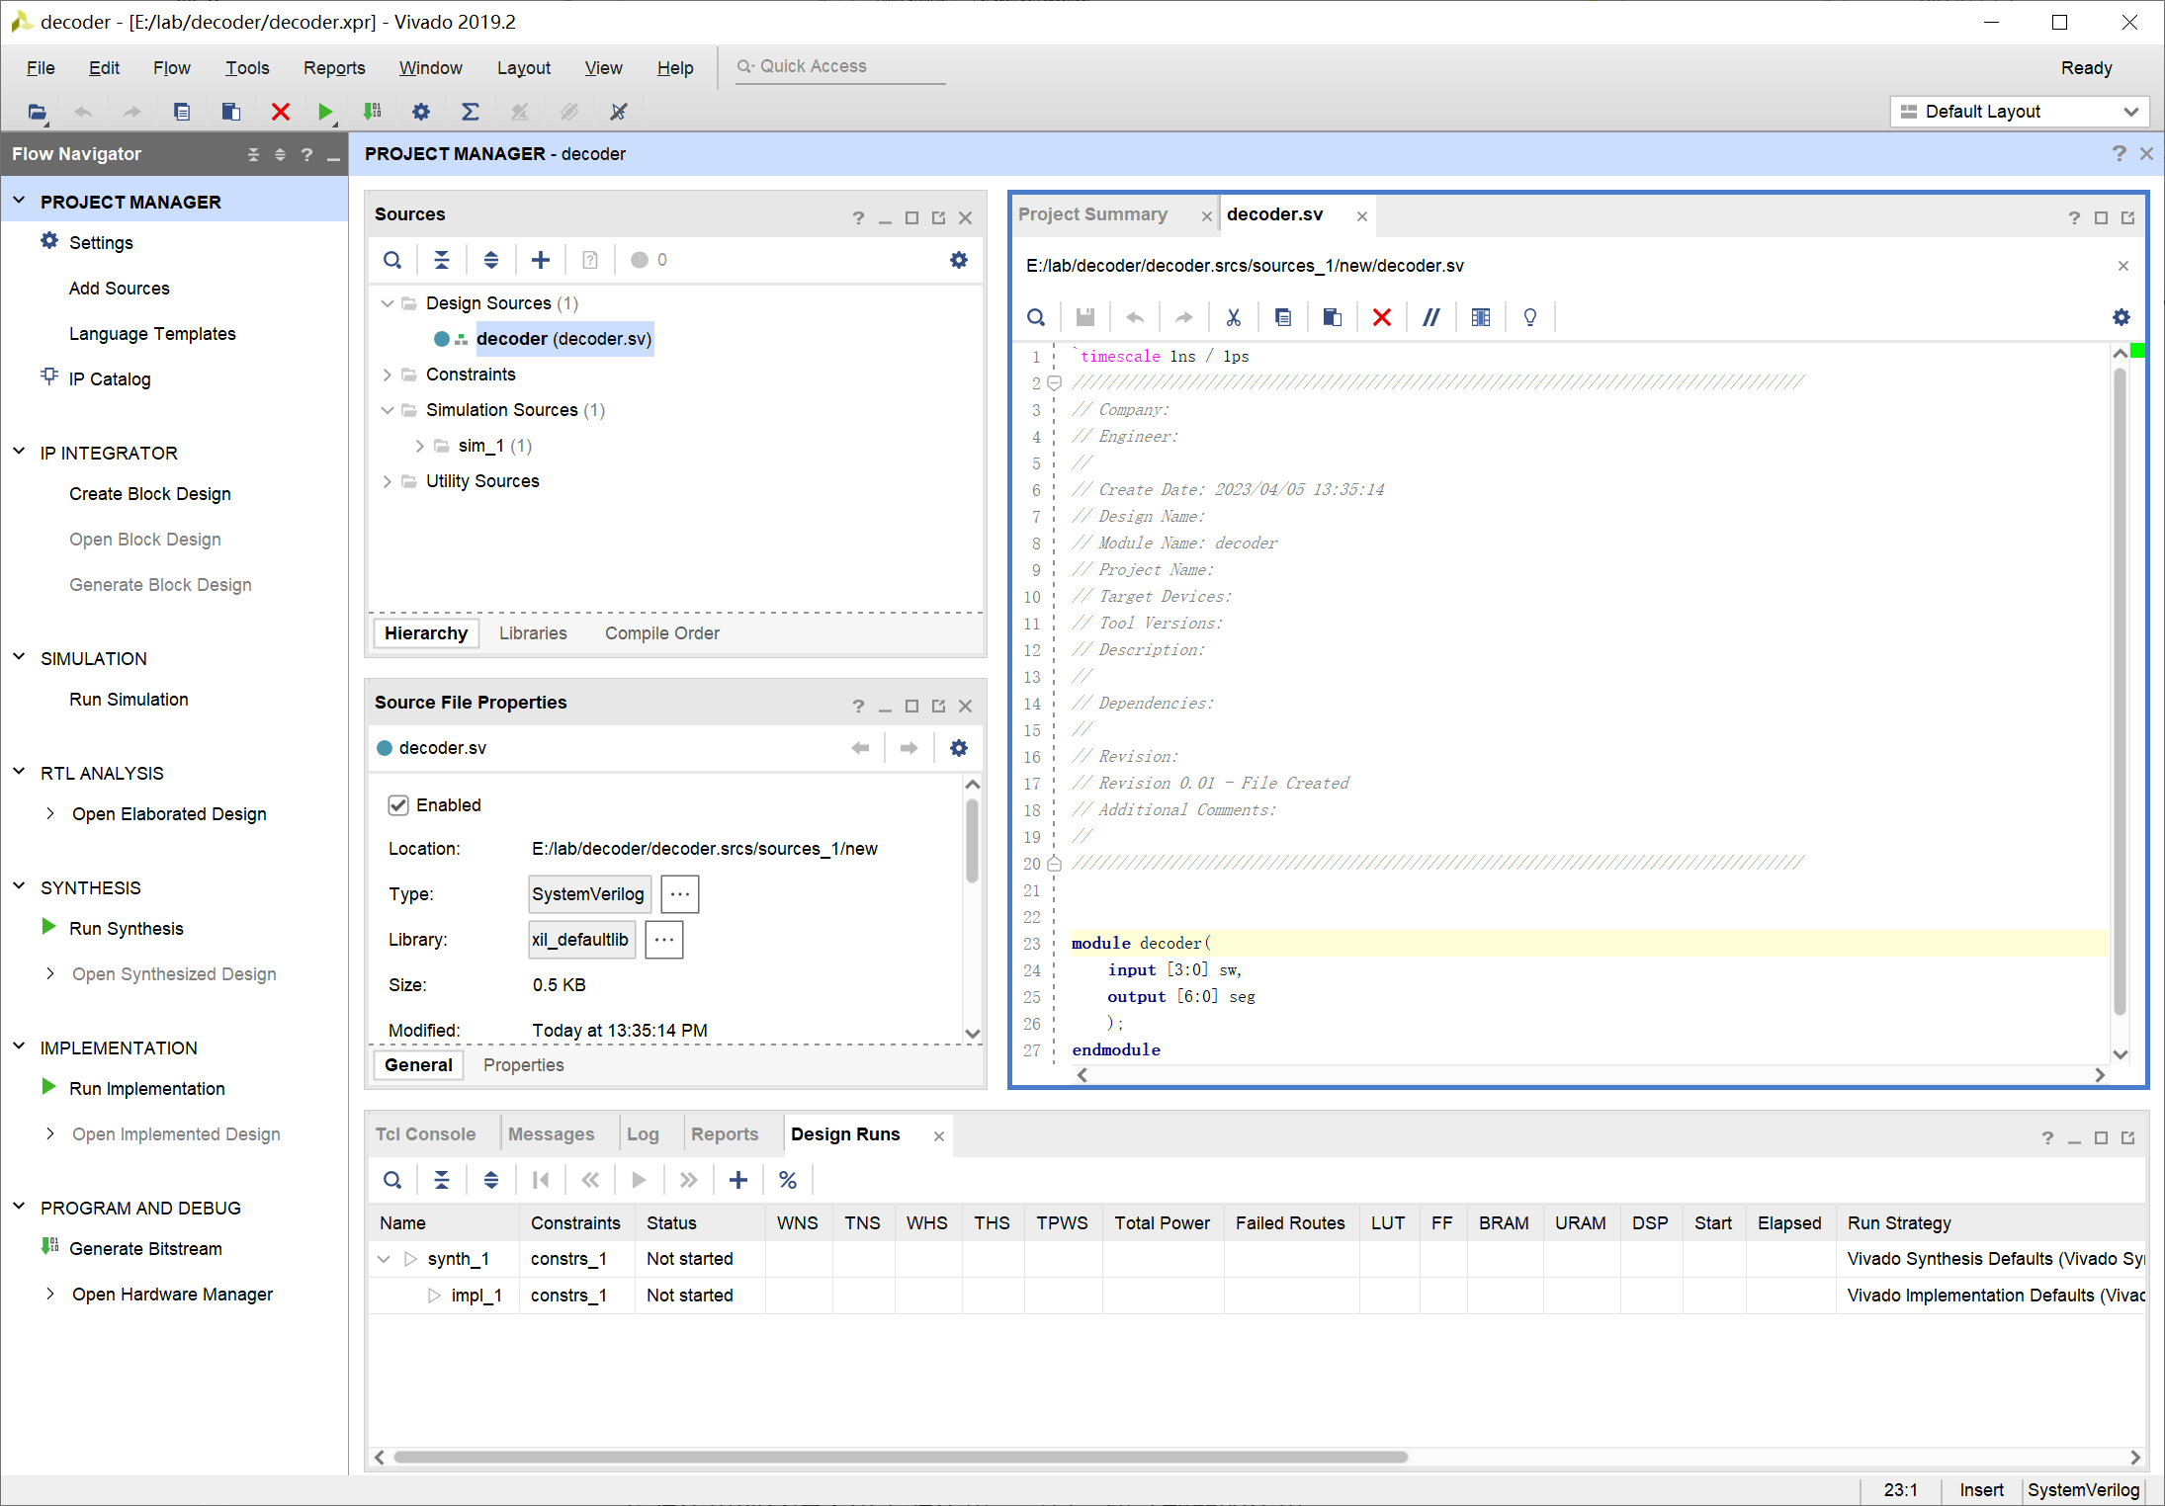Collapse the Design Sources tree node
2165x1506 pixels.
point(388,303)
